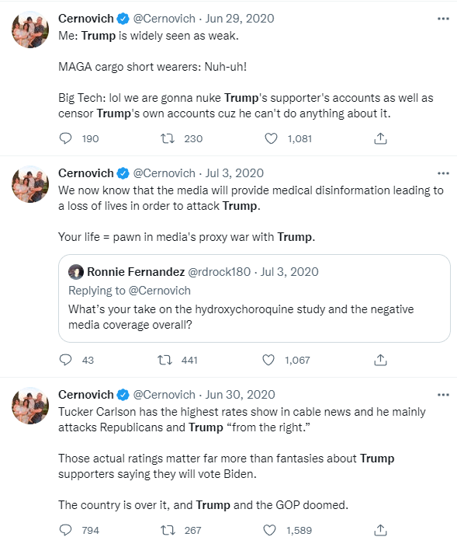Screen dimensions: 457x544
Task: Open the quoted Ronnie Fernandez tweet
Action: pyautogui.click(x=254, y=298)
